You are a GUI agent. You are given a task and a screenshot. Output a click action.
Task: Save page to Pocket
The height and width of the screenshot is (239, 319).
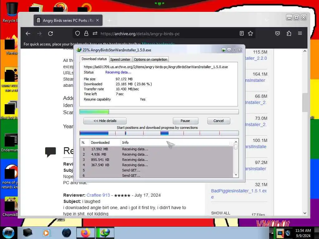[x=278, y=33]
